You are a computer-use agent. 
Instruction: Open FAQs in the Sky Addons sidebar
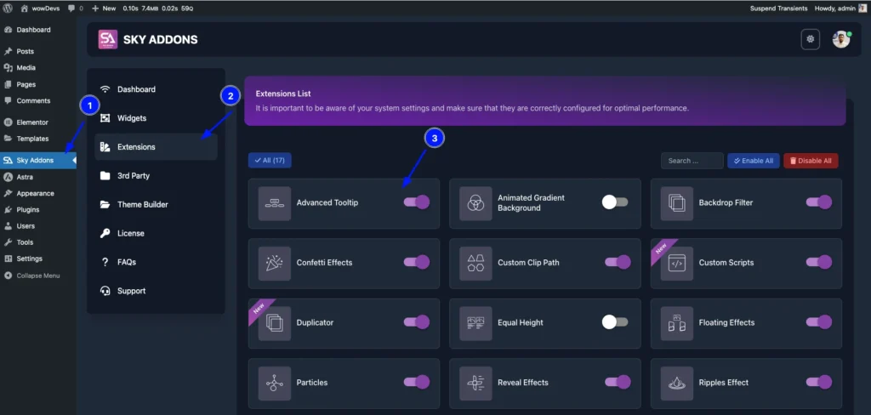tap(156, 262)
